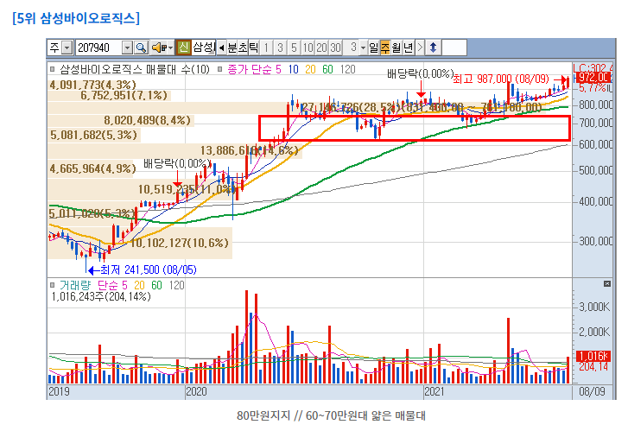This screenshot has height=431, width=628.
Task: Click the 10,102,127(10.6%) volume profile bar
Action: click(140, 243)
